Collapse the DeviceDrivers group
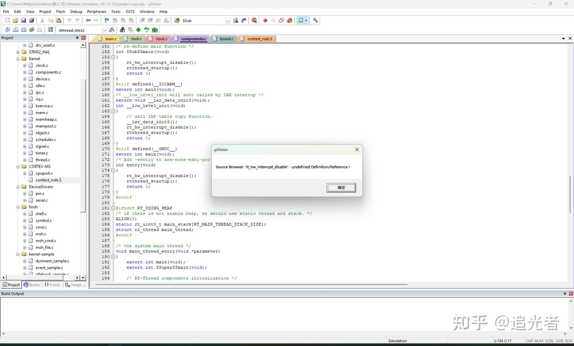Screen dimensions: 574x346 point(18,187)
